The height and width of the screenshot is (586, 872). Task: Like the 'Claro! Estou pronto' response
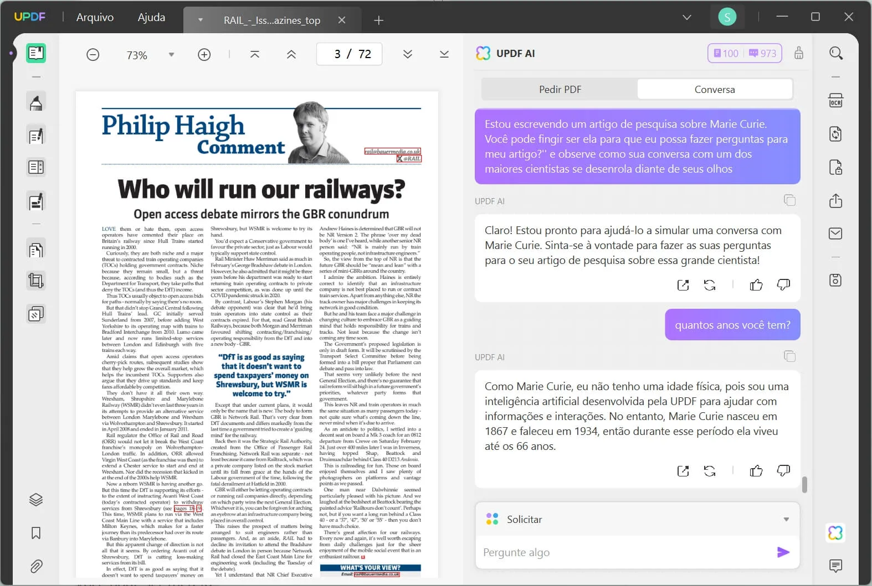(x=756, y=285)
